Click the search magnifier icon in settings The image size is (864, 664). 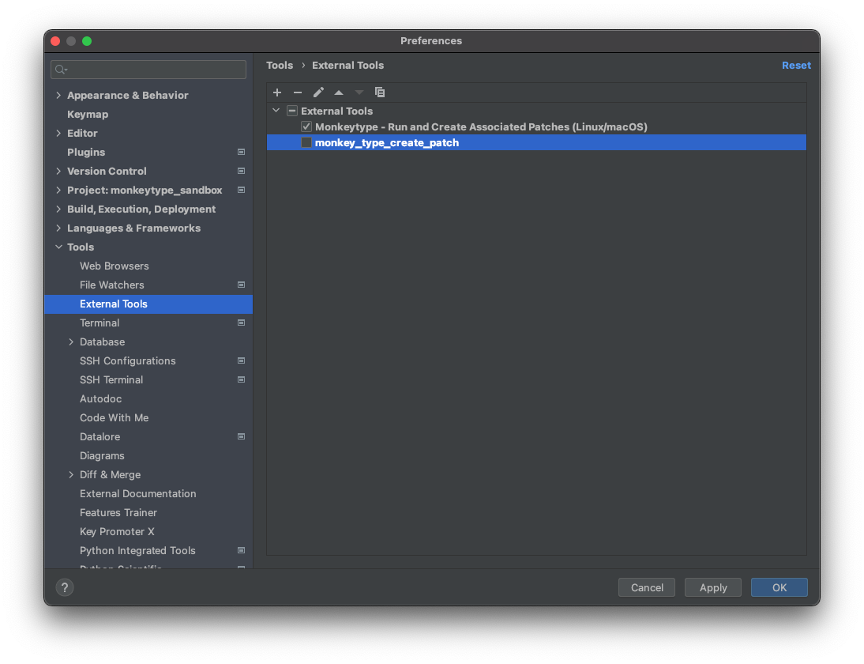pos(61,70)
